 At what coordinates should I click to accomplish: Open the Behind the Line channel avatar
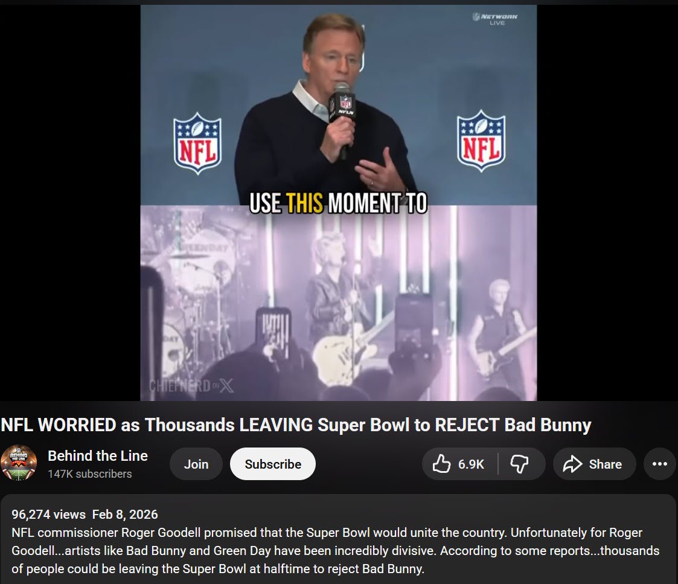tap(19, 463)
